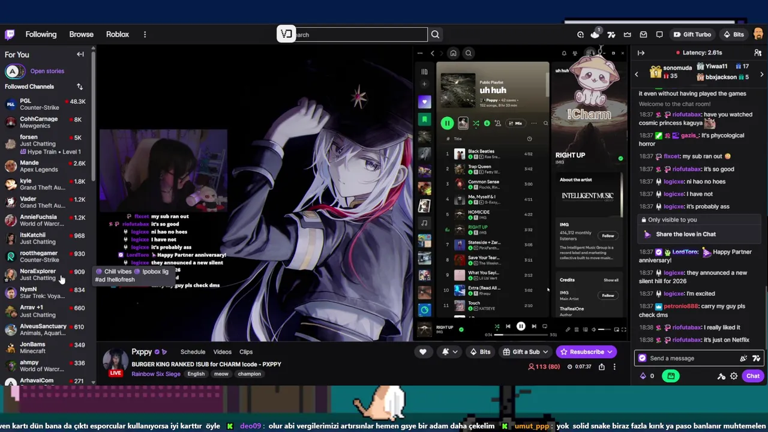768x432 pixels.
Task: Open the Following tab
Action: [x=41, y=34]
